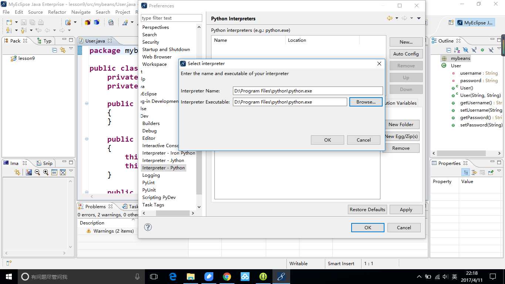Click zoom in in Image Preview view
Image resolution: width=505 pixels, height=284 pixels.
46,172
